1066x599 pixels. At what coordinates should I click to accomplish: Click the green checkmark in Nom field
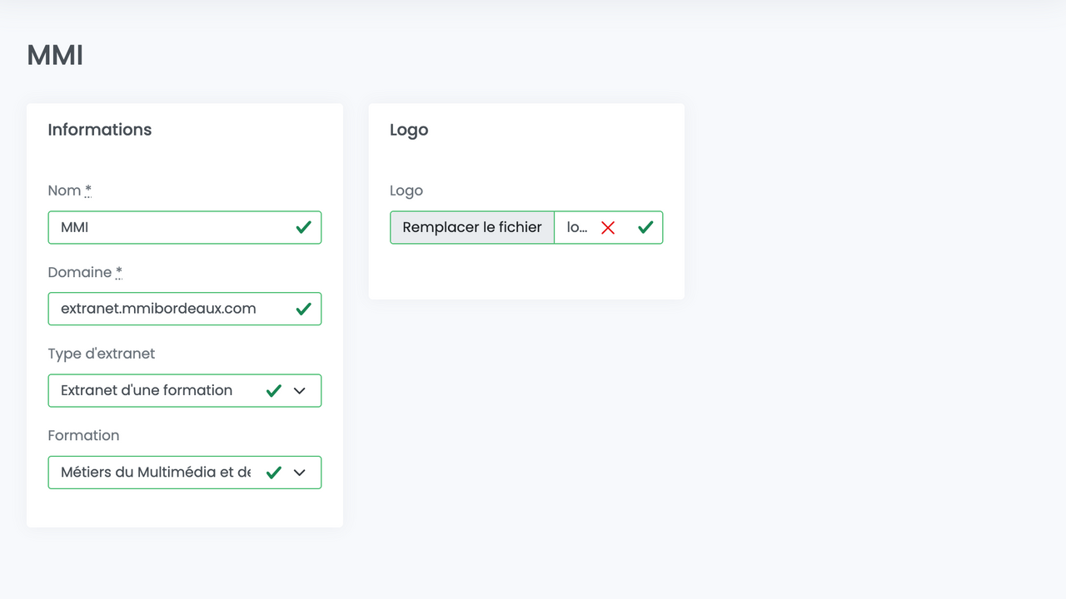click(303, 227)
